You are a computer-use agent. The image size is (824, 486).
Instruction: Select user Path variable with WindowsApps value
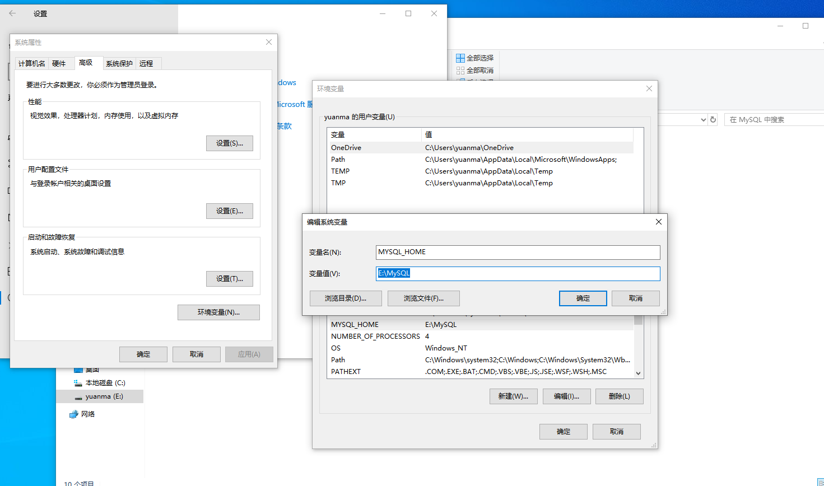480,160
